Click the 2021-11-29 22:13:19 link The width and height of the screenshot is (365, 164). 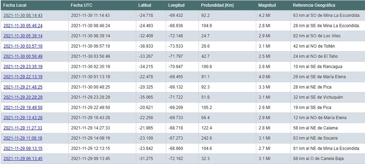[23, 77]
